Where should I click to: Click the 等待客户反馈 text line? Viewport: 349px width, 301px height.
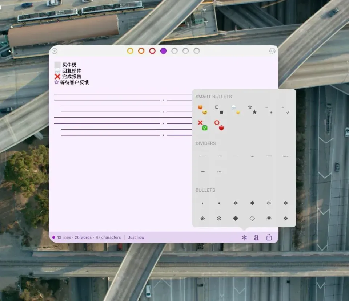click(x=74, y=82)
